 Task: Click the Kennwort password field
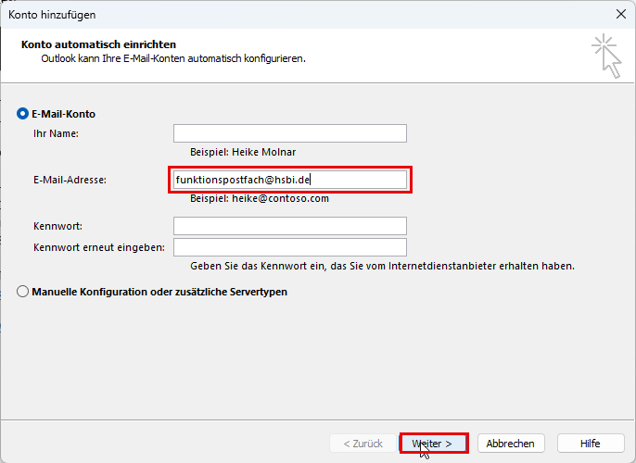(x=290, y=226)
